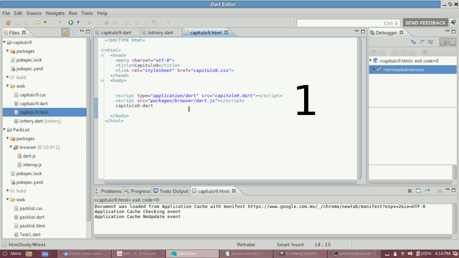Click the Debugger panel terminate stop icon
Viewport: 459px width, 258px height.
coord(425,52)
